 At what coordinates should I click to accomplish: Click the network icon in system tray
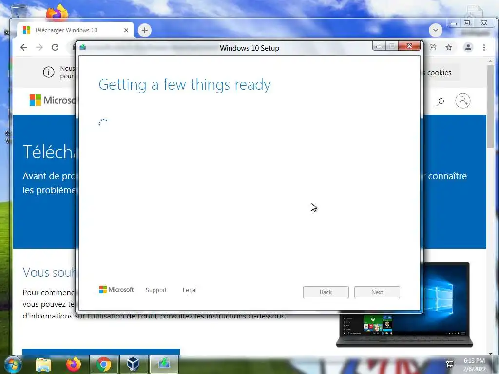(x=450, y=364)
